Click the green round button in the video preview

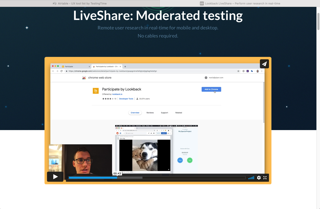tap(190, 160)
